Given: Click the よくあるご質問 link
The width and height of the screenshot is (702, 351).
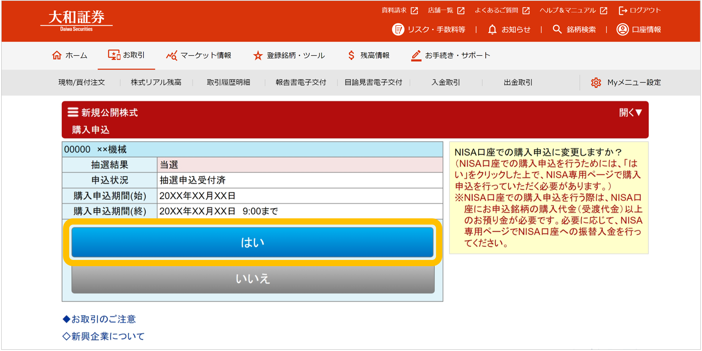Looking at the screenshot, I should coord(496,10).
